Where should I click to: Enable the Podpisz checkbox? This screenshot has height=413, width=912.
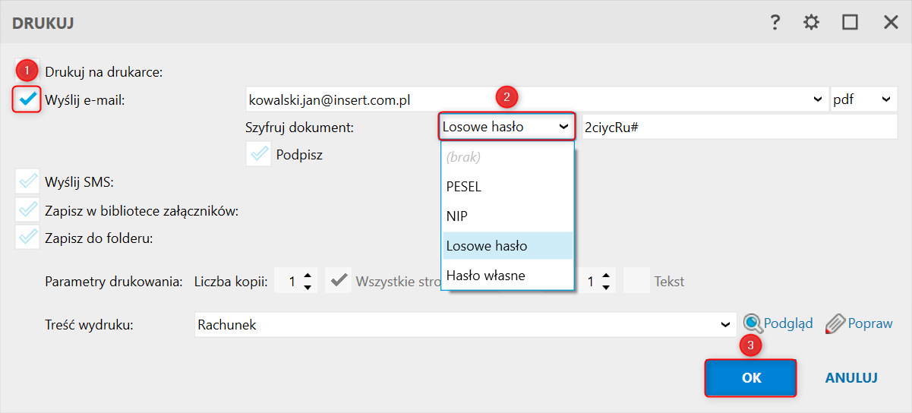tap(259, 154)
